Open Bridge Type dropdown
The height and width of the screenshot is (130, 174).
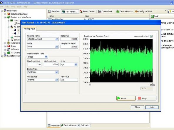[x=57, y=72]
